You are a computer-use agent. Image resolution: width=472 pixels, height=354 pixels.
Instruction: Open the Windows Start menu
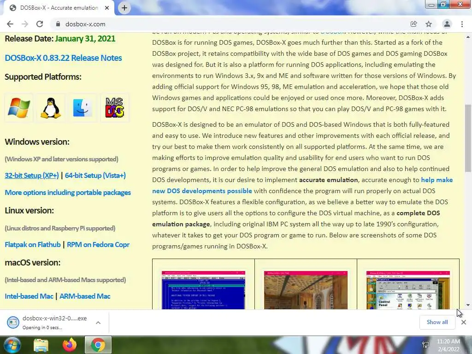point(12,345)
